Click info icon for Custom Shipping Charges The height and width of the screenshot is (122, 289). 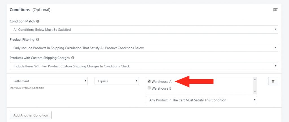point(73,58)
